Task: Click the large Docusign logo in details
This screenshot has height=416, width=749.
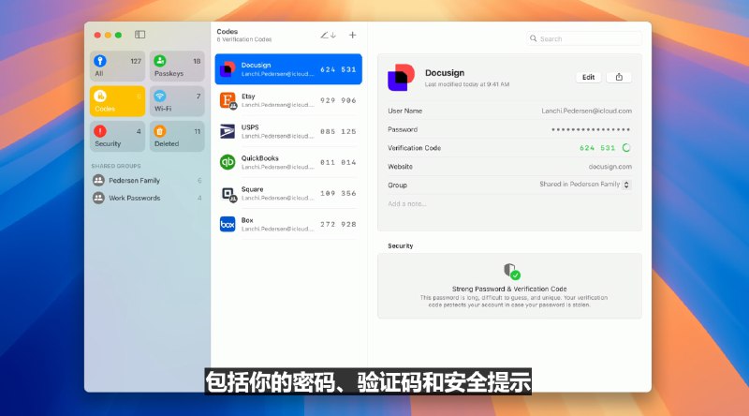Action: (x=401, y=77)
